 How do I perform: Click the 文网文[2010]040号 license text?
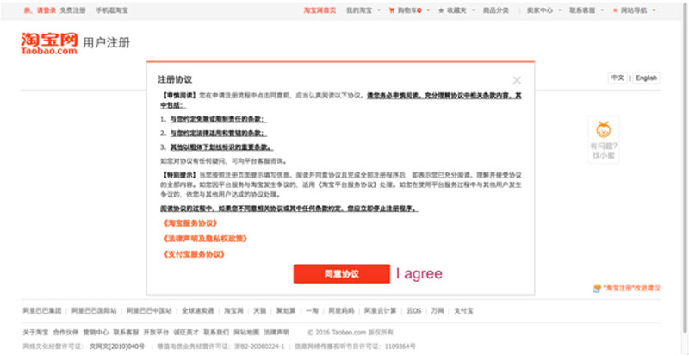click(117, 347)
